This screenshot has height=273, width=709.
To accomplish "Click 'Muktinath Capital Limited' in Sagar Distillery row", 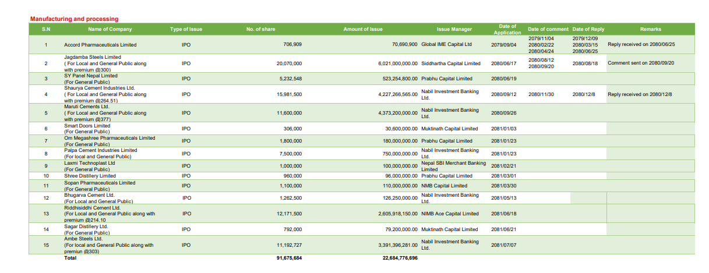I will [x=450, y=229].
